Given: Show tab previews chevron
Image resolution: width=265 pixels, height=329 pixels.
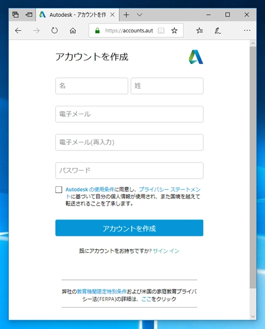Looking at the screenshot, I should click(140, 15).
